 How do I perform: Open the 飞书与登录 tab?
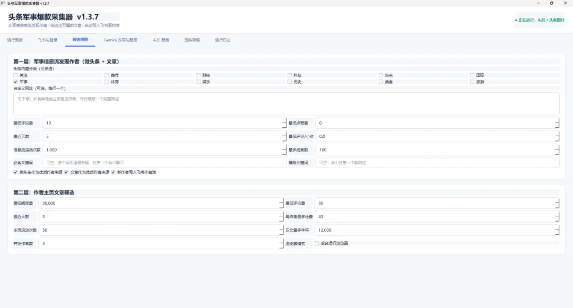(48, 40)
